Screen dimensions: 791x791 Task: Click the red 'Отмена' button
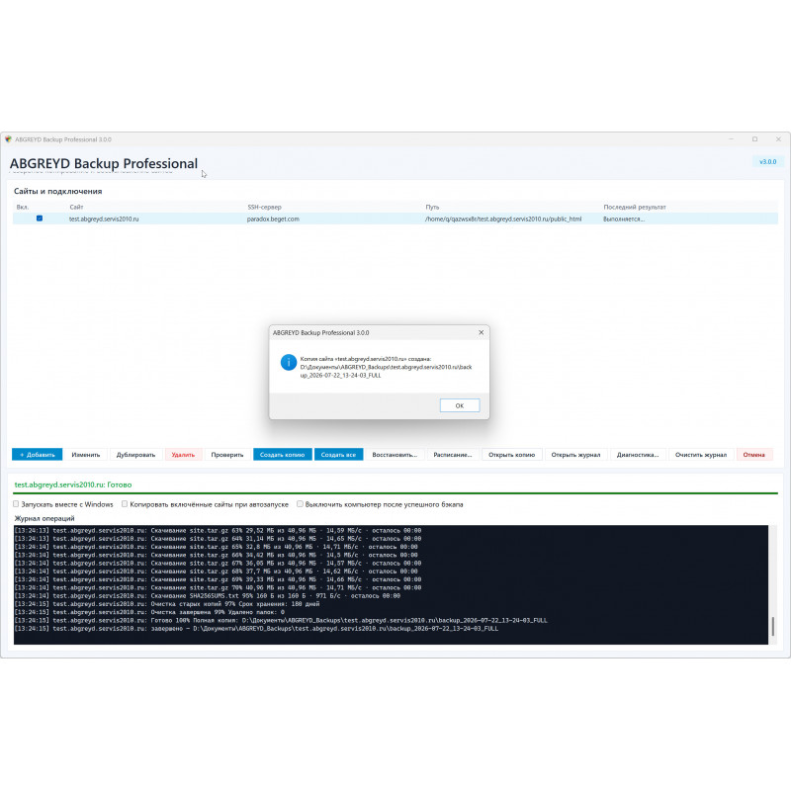coord(753,455)
